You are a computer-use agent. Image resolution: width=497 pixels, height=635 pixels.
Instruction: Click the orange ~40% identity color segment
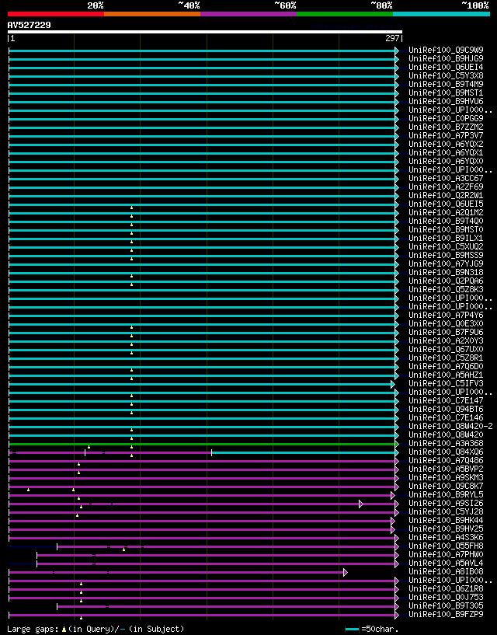(x=152, y=14)
